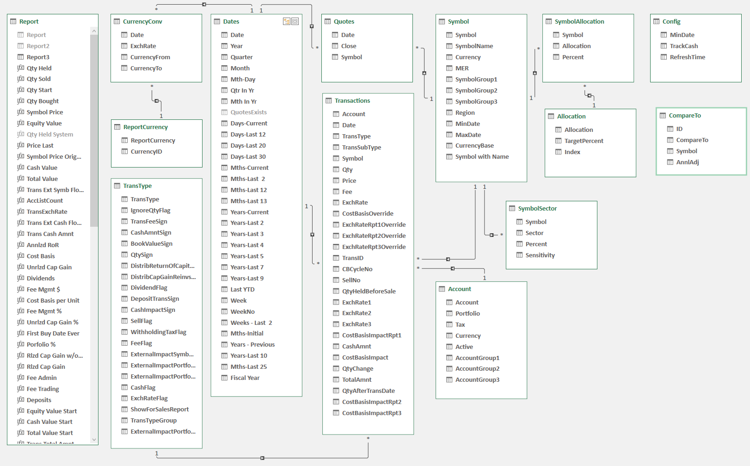Select the Portfolio field in the Account table
The image size is (750, 466).
pyautogui.click(x=467, y=313)
